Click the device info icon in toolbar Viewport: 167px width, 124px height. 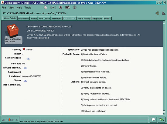[x=67, y=7]
